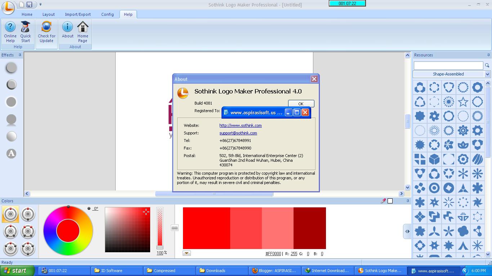This screenshot has width=492, height=276.
Task: Open the Config ribbon tab
Action: click(107, 14)
